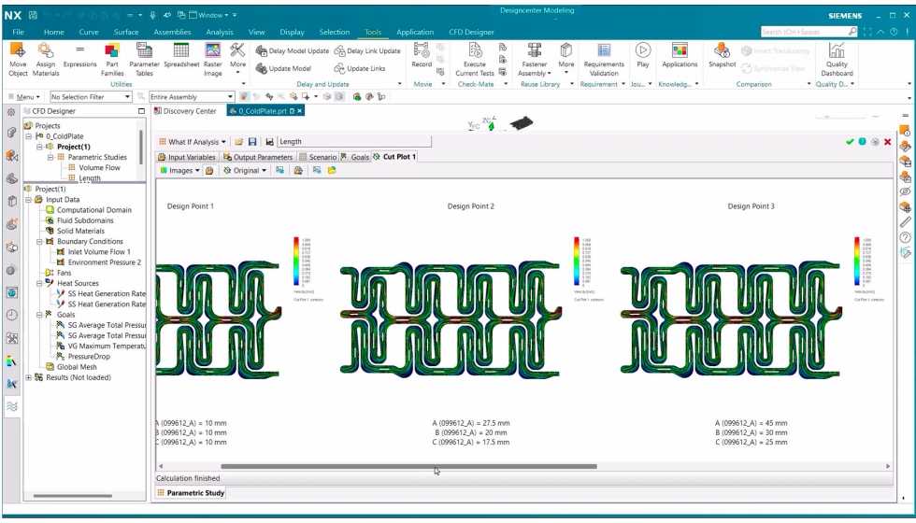Image resolution: width=916 pixels, height=523 pixels.
Task: Click Update Links
Action: 360,68
